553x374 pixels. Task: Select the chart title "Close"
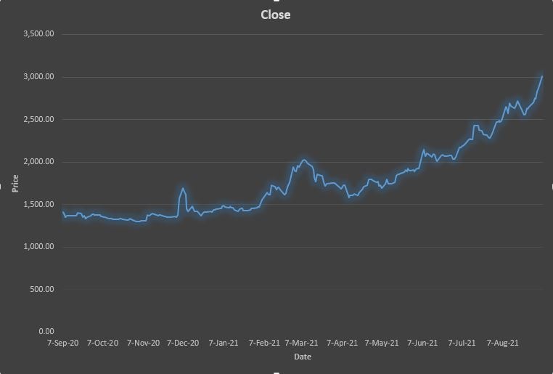point(276,15)
